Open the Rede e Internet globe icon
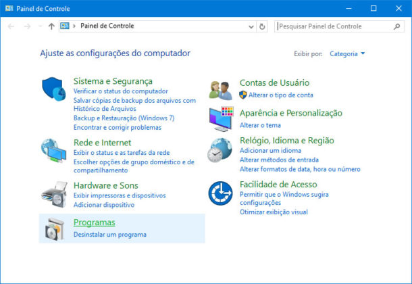This screenshot has width=412, height=284. (53, 150)
